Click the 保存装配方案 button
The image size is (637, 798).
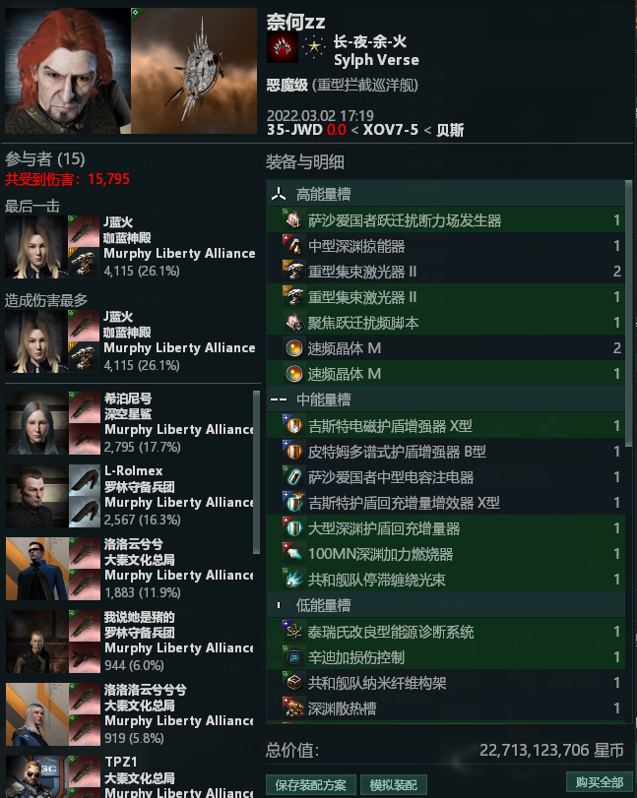(310, 785)
